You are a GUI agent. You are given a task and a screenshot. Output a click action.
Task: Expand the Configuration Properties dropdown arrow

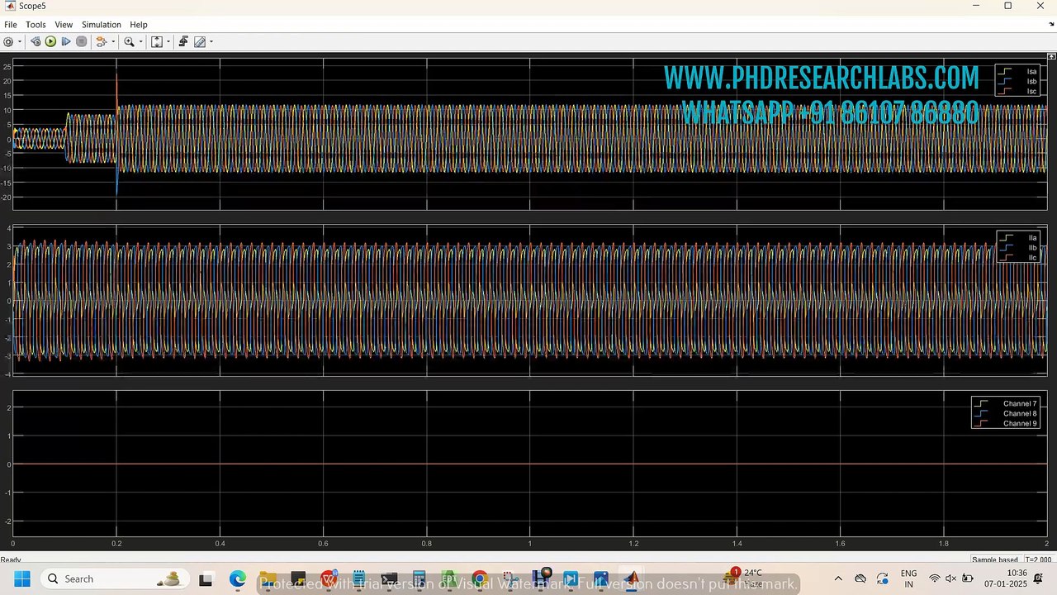point(20,41)
